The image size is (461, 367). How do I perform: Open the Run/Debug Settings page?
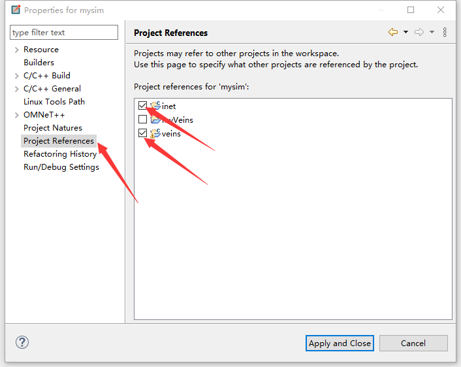coord(61,167)
